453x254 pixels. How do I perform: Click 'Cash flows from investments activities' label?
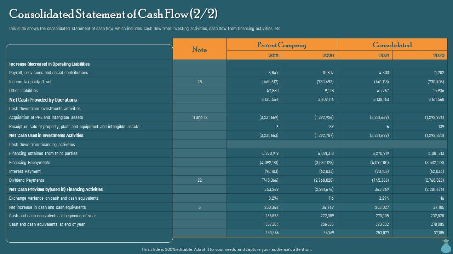pyautogui.click(x=45, y=109)
